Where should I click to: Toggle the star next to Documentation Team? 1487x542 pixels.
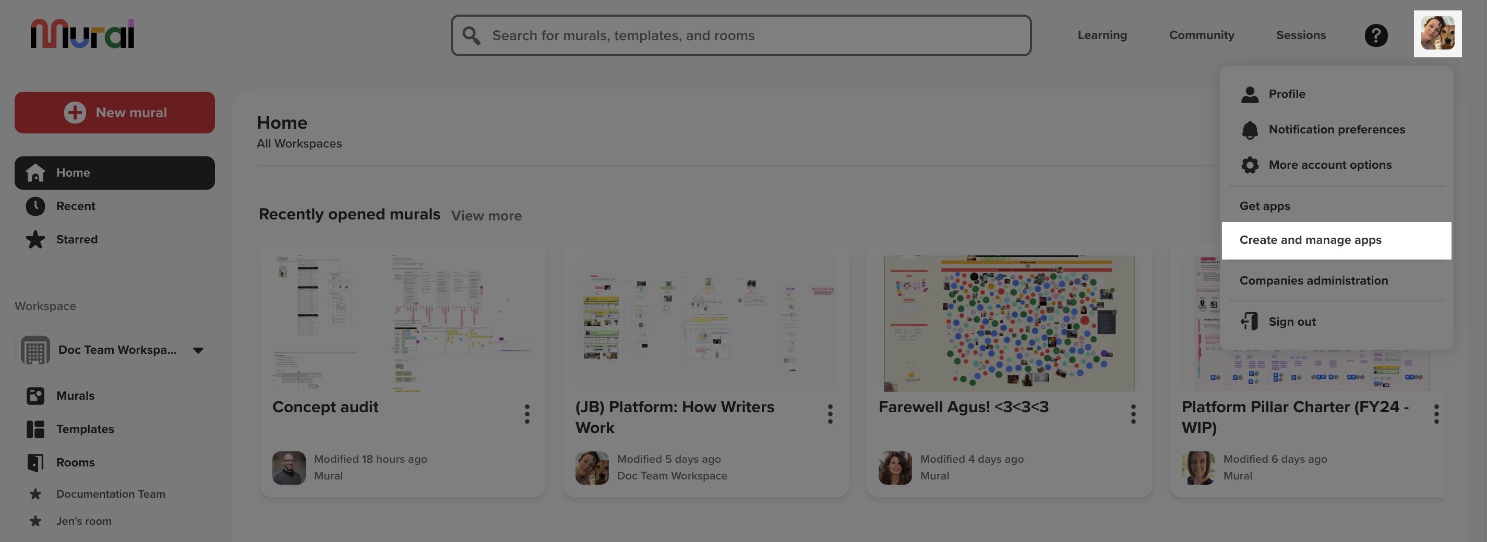[35, 494]
